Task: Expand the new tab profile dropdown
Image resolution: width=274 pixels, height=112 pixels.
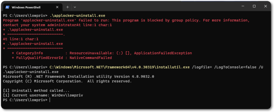Action: (75, 7)
